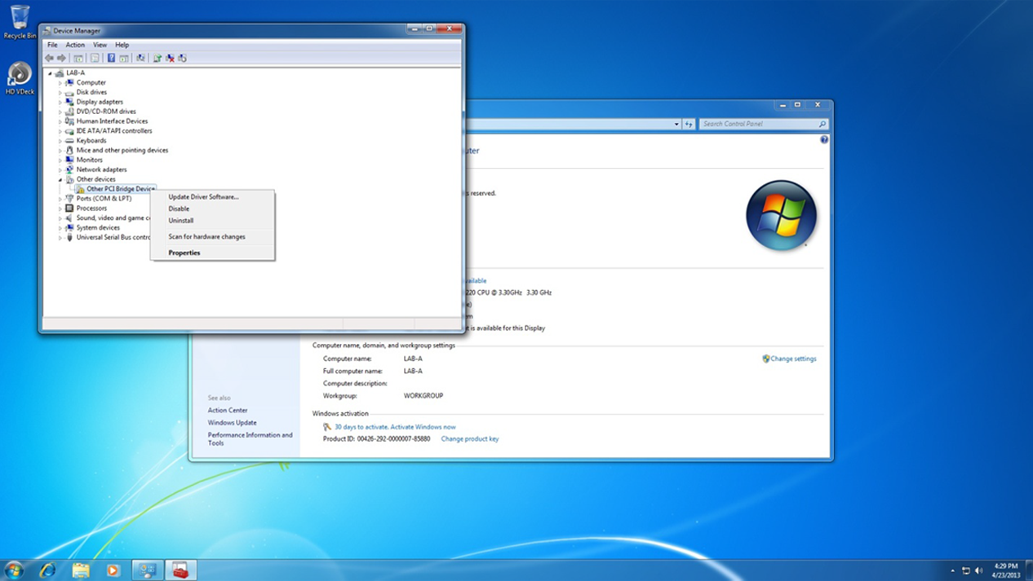The height and width of the screenshot is (581, 1033).
Task: Click the Control Panel System taskbar icon
Action: [148, 570]
